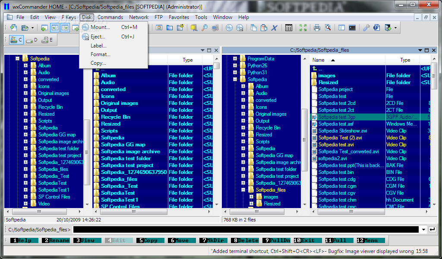Click the copy pages toolbar icon
Image resolution: width=442 pixels, height=259 pixels.
254,28
